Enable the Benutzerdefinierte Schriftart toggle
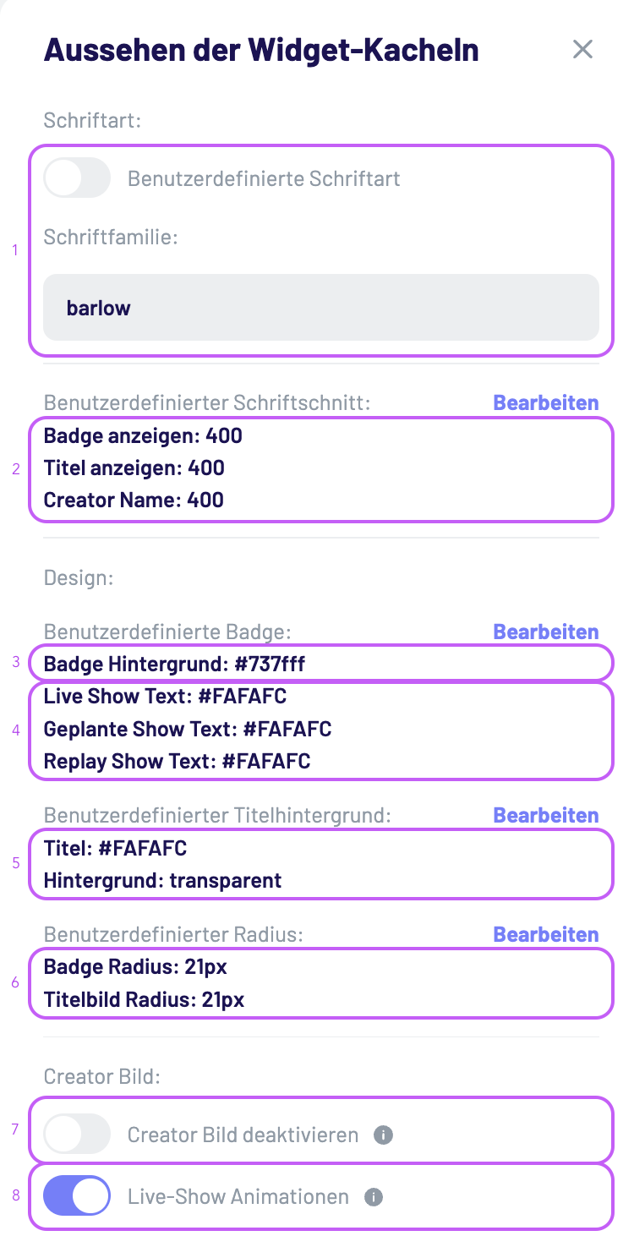 pyautogui.click(x=77, y=178)
